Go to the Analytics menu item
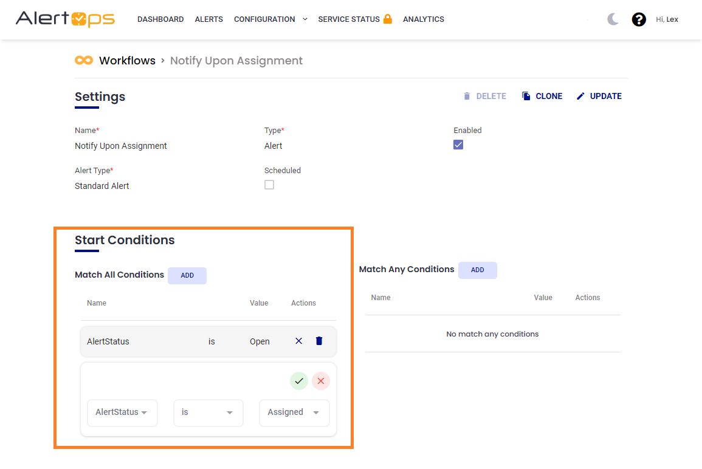Viewport: 702px width, 469px height. coord(423,19)
